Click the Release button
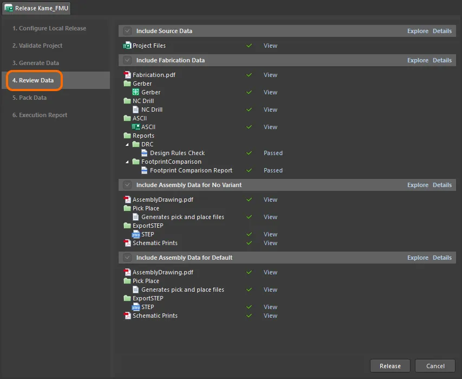462x379 pixels. (389, 365)
